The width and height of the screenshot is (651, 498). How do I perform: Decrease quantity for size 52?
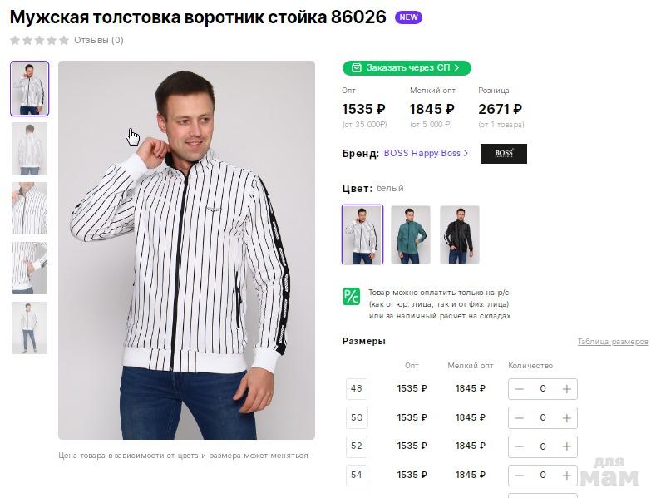(519, 446)
